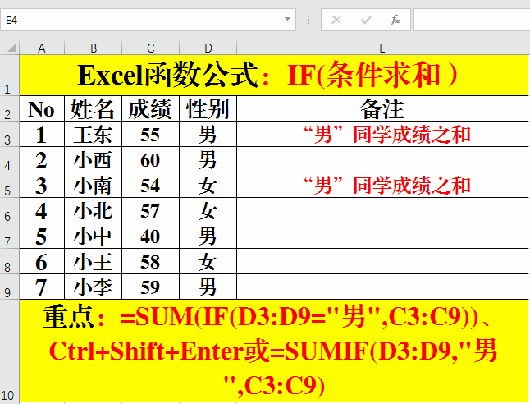Select score cell '54'
Image resolution: width=530 pixels, height=404 pixels.
click(150, 185)
